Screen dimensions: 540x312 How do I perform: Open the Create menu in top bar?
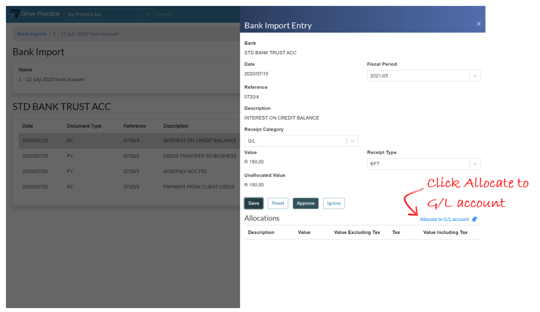pos(163,14)
